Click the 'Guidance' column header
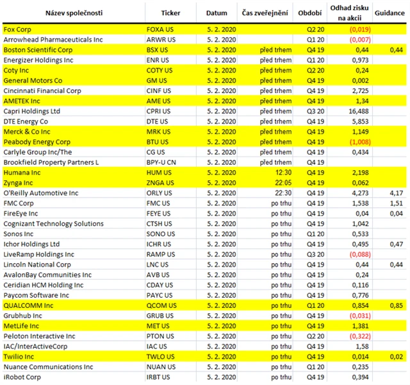 coord(389,13)
